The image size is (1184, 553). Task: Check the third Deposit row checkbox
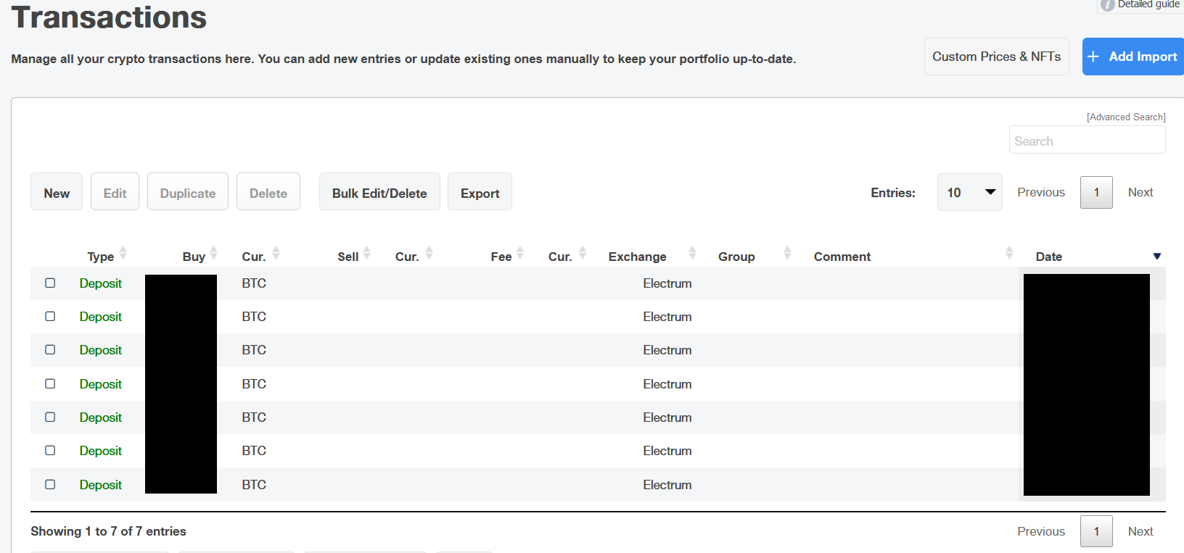coord(50,349)
